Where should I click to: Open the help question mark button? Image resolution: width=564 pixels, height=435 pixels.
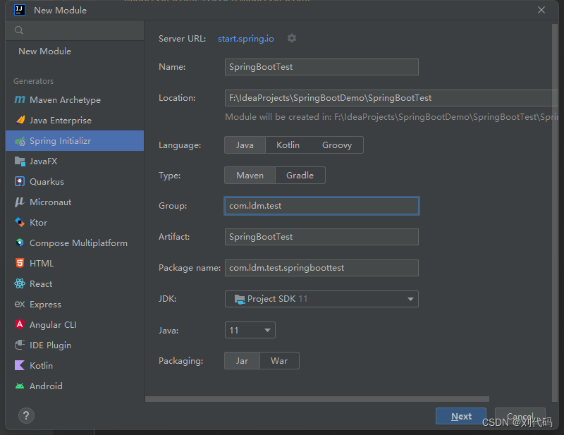(26, 416)
